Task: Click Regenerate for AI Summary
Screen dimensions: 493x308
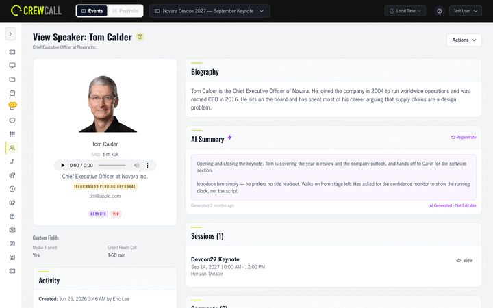Action: pyautogui.click(x=464, y=138)
